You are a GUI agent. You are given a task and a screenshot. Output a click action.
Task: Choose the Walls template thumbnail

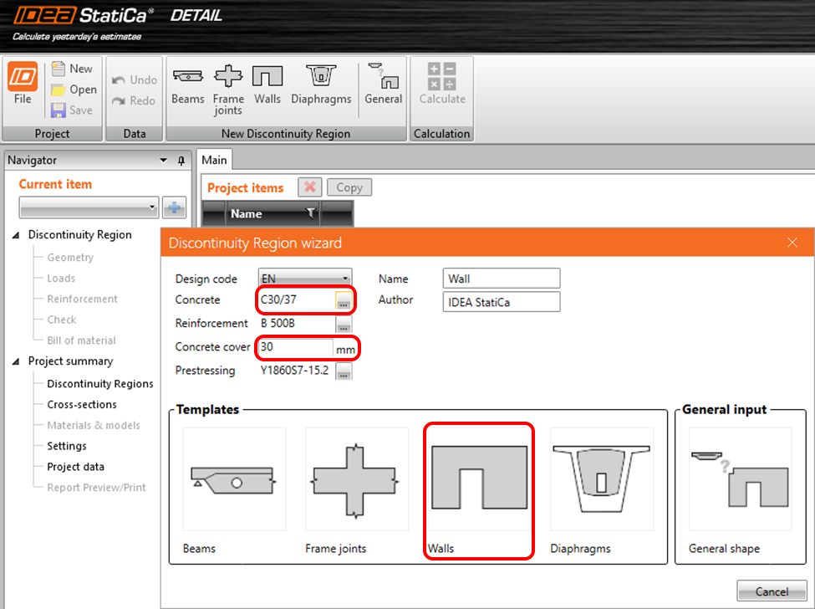tap(478, 489)
